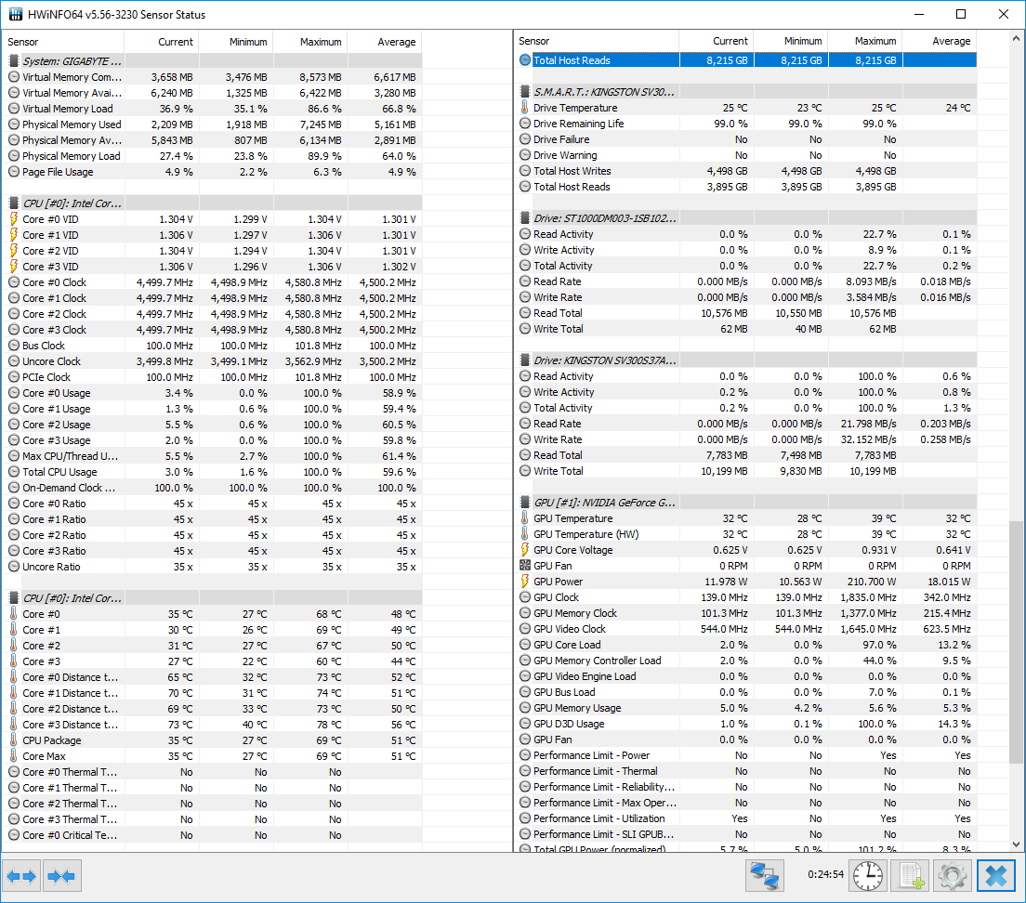Click the left pane Sensor column header
Viewport: 1026px width, 903px height.
pos(63,42)
